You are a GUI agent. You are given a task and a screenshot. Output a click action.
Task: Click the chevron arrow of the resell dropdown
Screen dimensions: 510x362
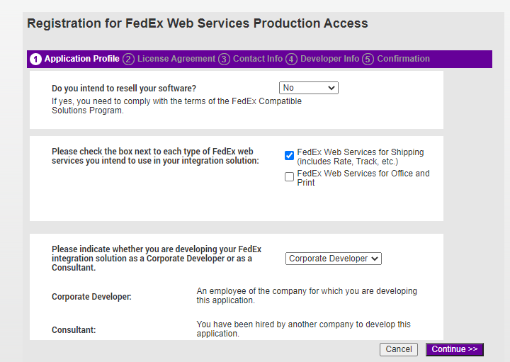pos(331,88)
